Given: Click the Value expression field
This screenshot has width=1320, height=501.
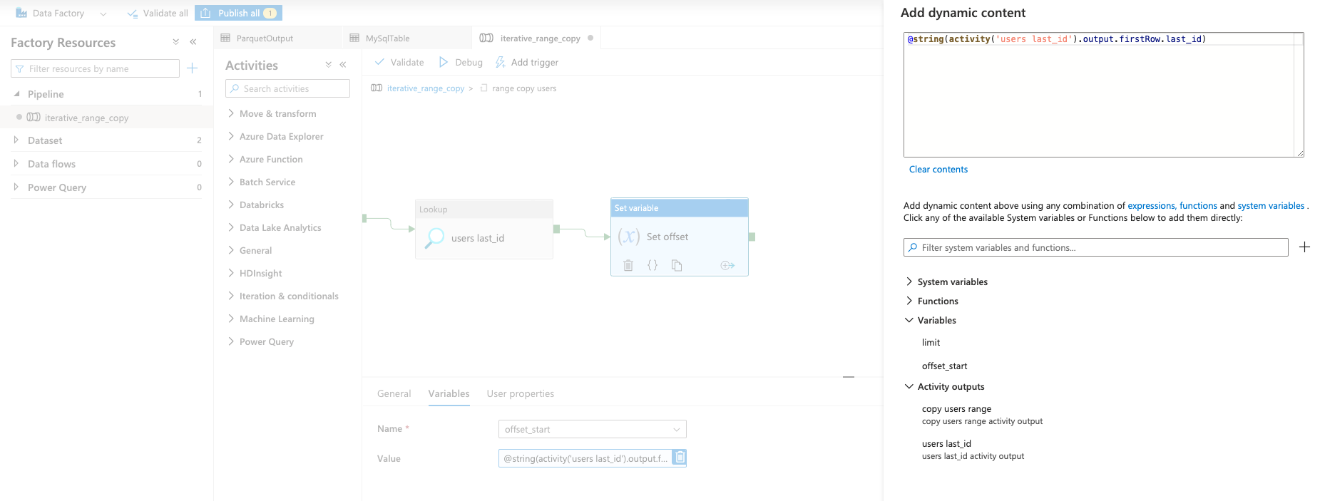Looking at the screenshot, I should click(585, 458).
